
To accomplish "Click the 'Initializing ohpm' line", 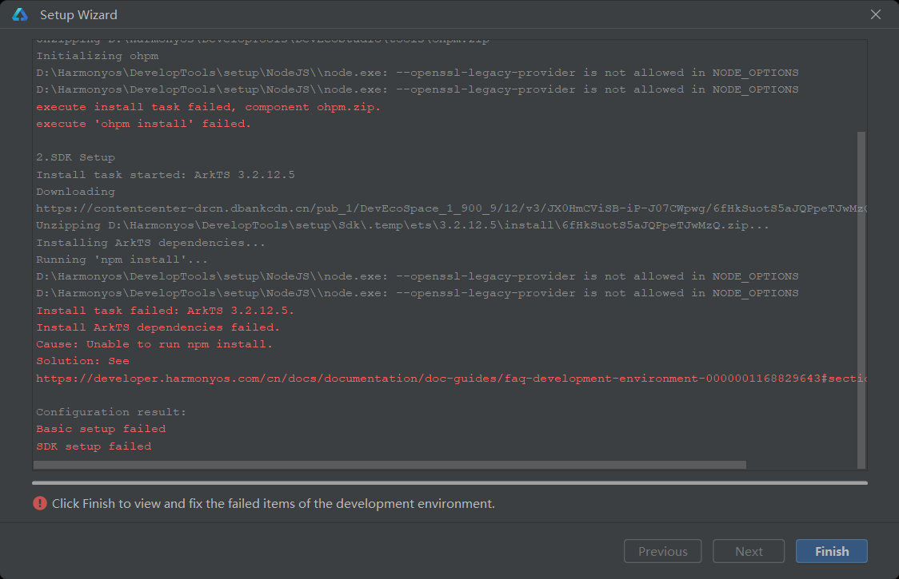I will (x=98, y=56).
